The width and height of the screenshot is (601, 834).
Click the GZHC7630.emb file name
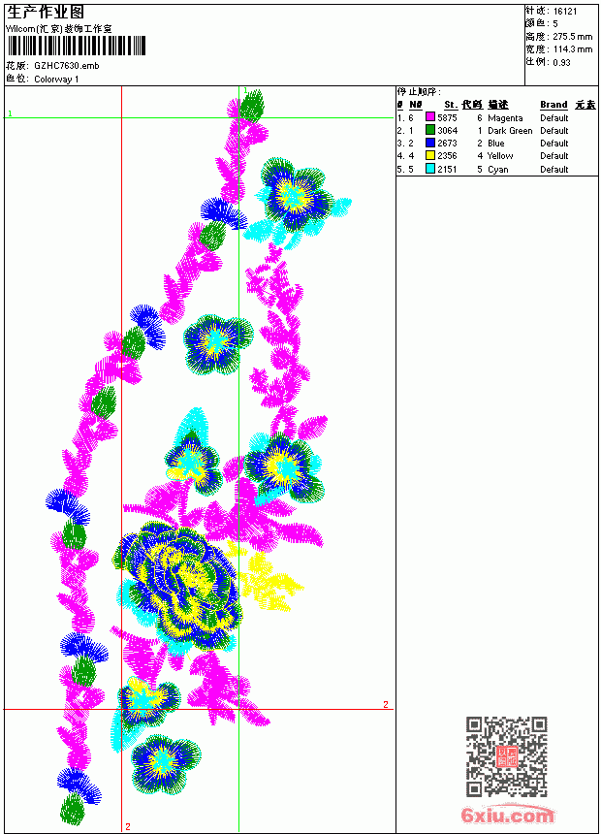click(x=67, y=66)
